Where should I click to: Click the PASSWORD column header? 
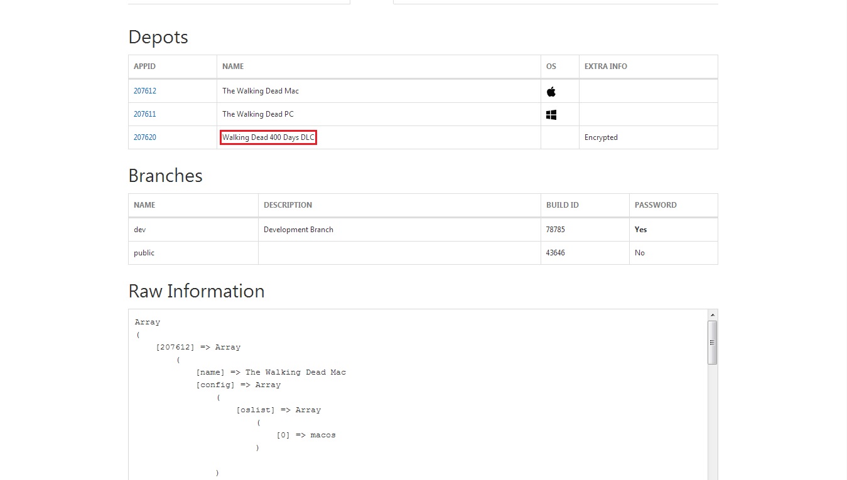click(x=673, y=205)
